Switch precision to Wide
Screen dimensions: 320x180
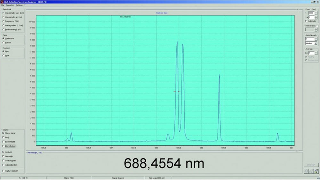[4, 55]
